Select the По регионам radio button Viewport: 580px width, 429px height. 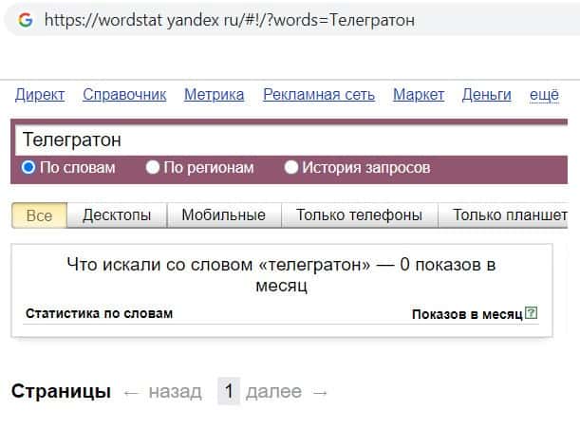153,167
